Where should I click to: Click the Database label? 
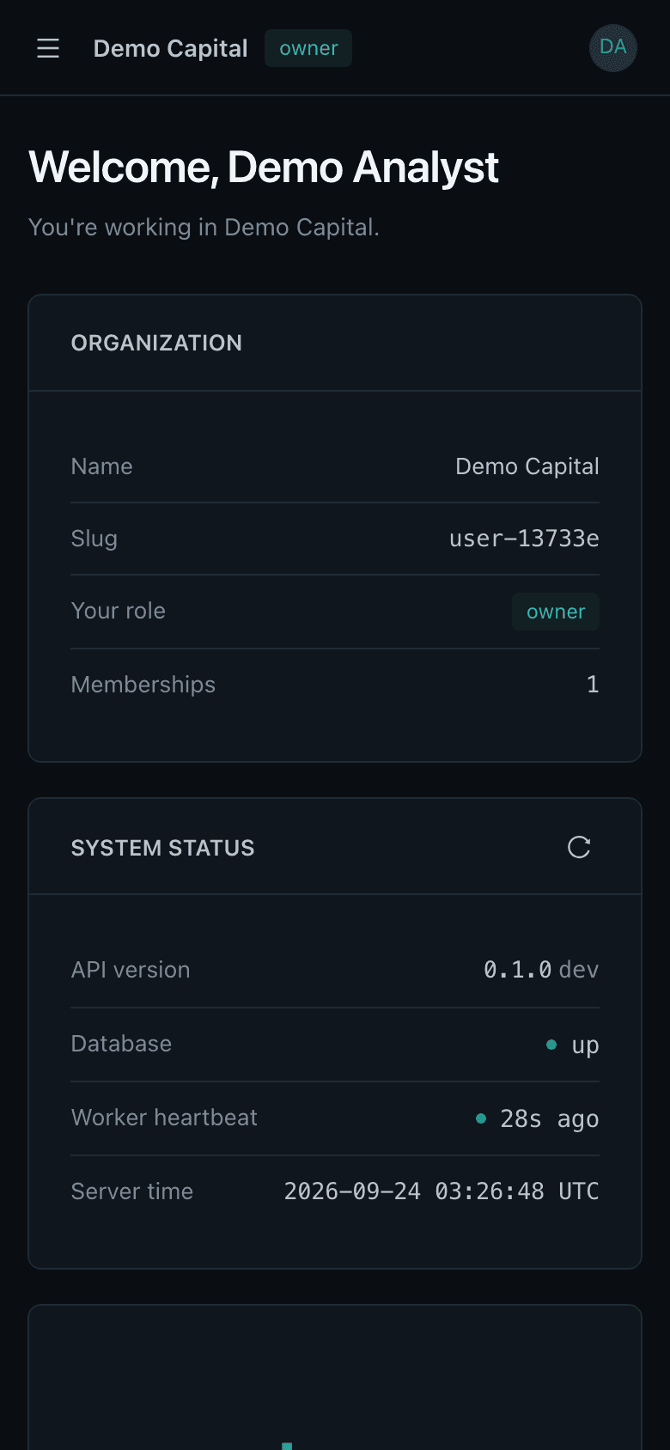click(121, 1044)
